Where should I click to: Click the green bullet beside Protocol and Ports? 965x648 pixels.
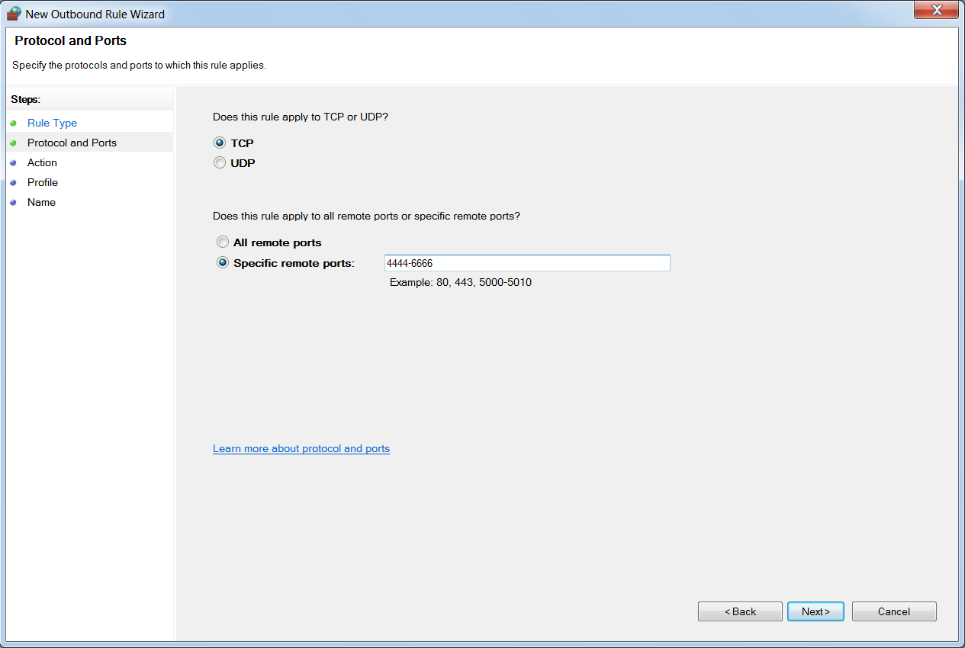pos(13,143)
